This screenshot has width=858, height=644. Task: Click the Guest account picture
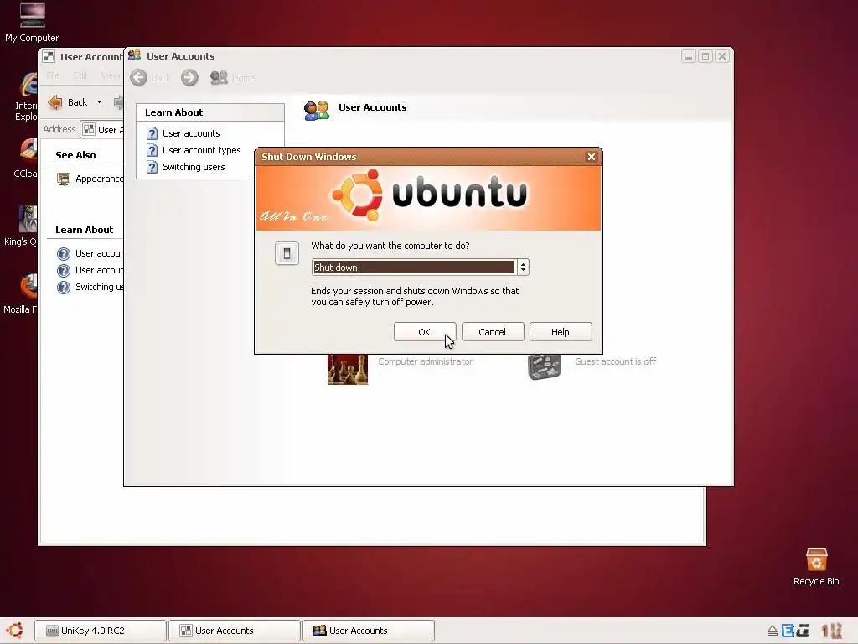[x=545, y=367]
